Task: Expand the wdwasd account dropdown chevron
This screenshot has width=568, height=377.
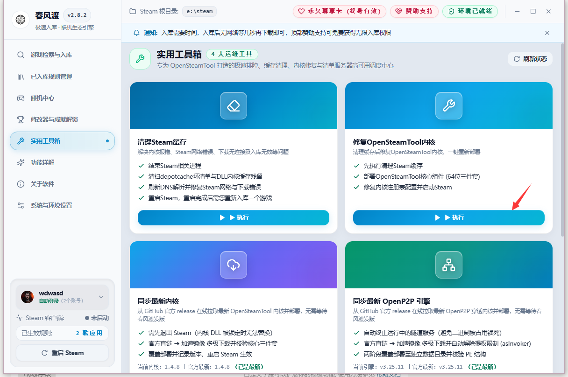Action: pos(101,297)
